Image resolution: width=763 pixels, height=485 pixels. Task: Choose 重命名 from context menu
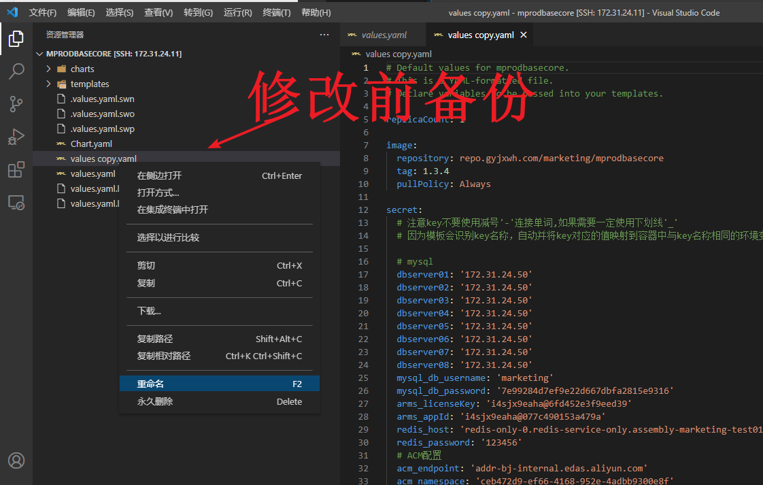point(220,384)
